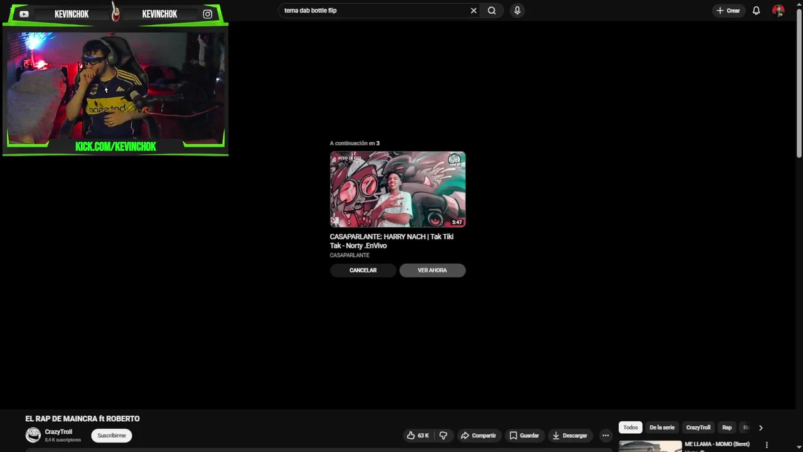The image size is (803, 452).
Task: Select the CrazyTroll filter chip
Action: (698, 428)
